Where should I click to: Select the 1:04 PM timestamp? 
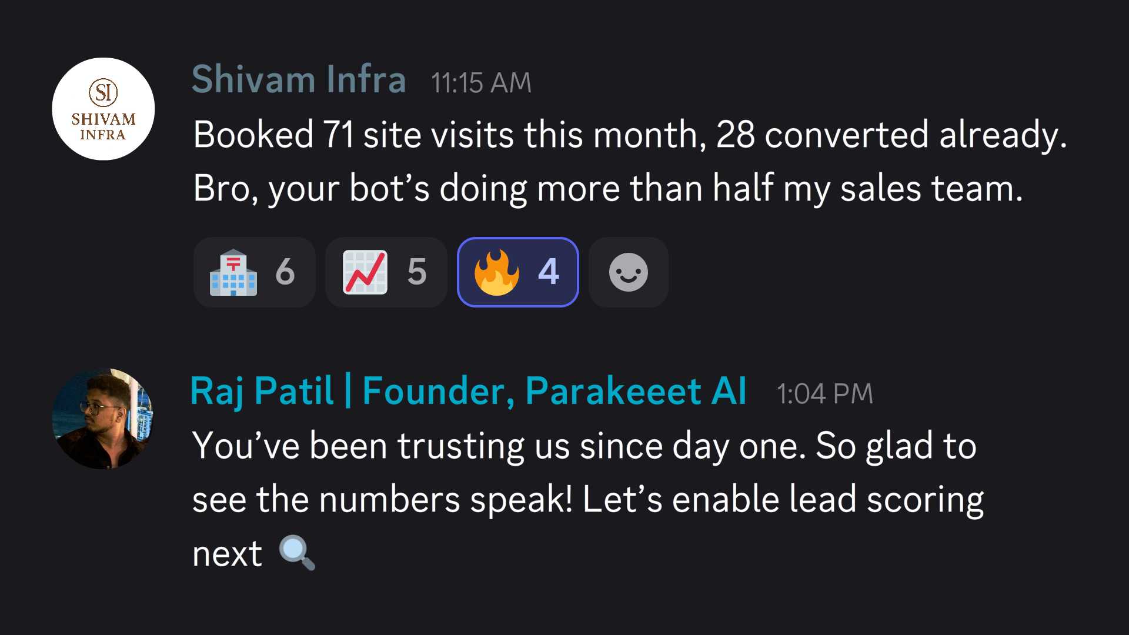(824, 393)
